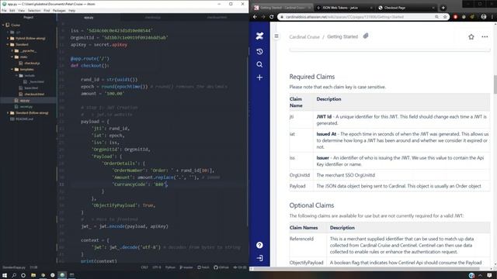Open the recent history clock icon
Image resolution: width=497 pixels, height=279 pixels.
(259, 52)
